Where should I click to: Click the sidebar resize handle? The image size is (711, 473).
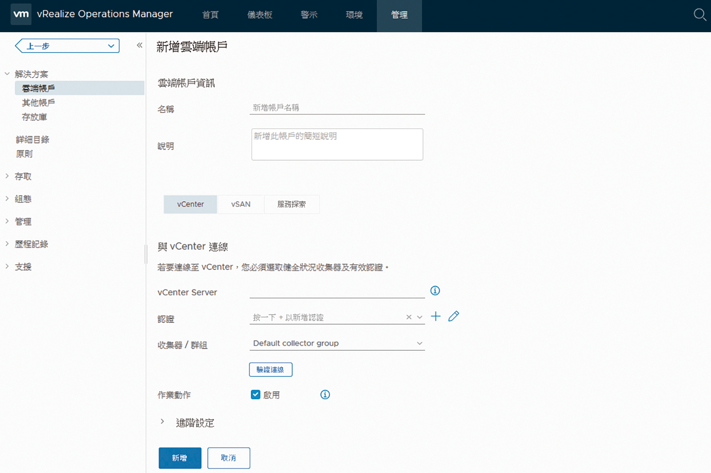(x=146, y=254)
